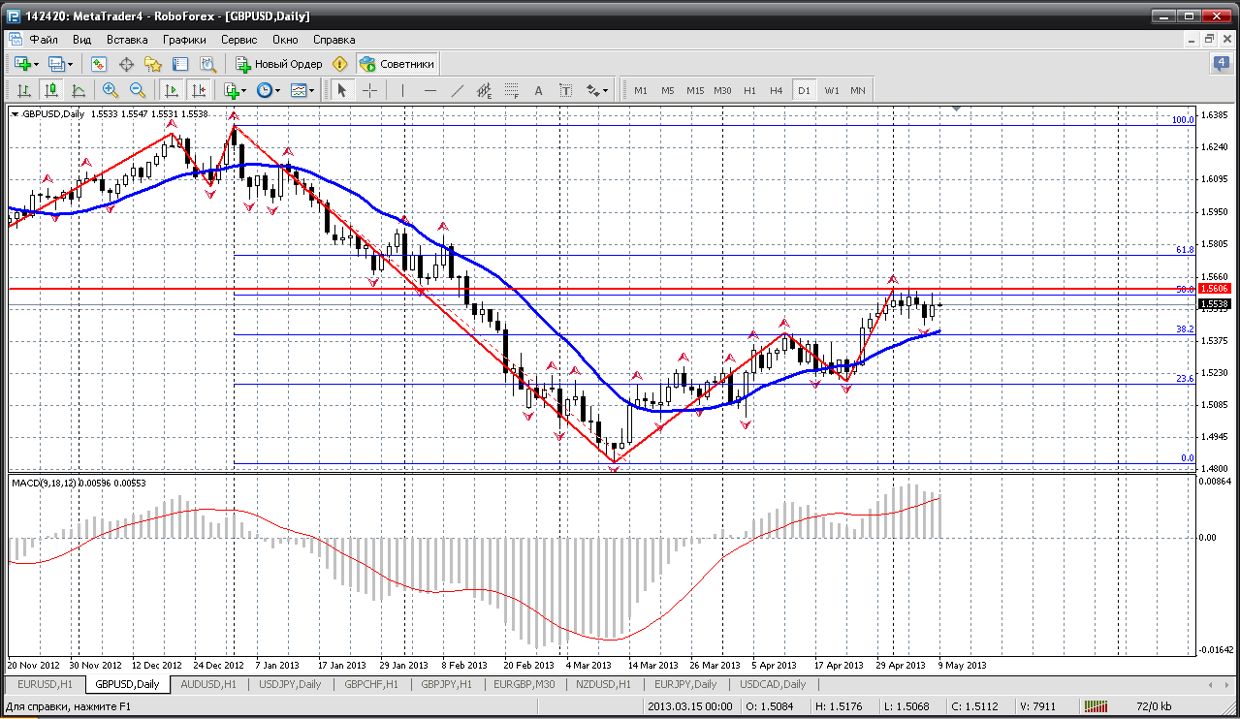Open the Сервис menu
The width and height of the screenshot is (1240, 719).
point(238,40)
